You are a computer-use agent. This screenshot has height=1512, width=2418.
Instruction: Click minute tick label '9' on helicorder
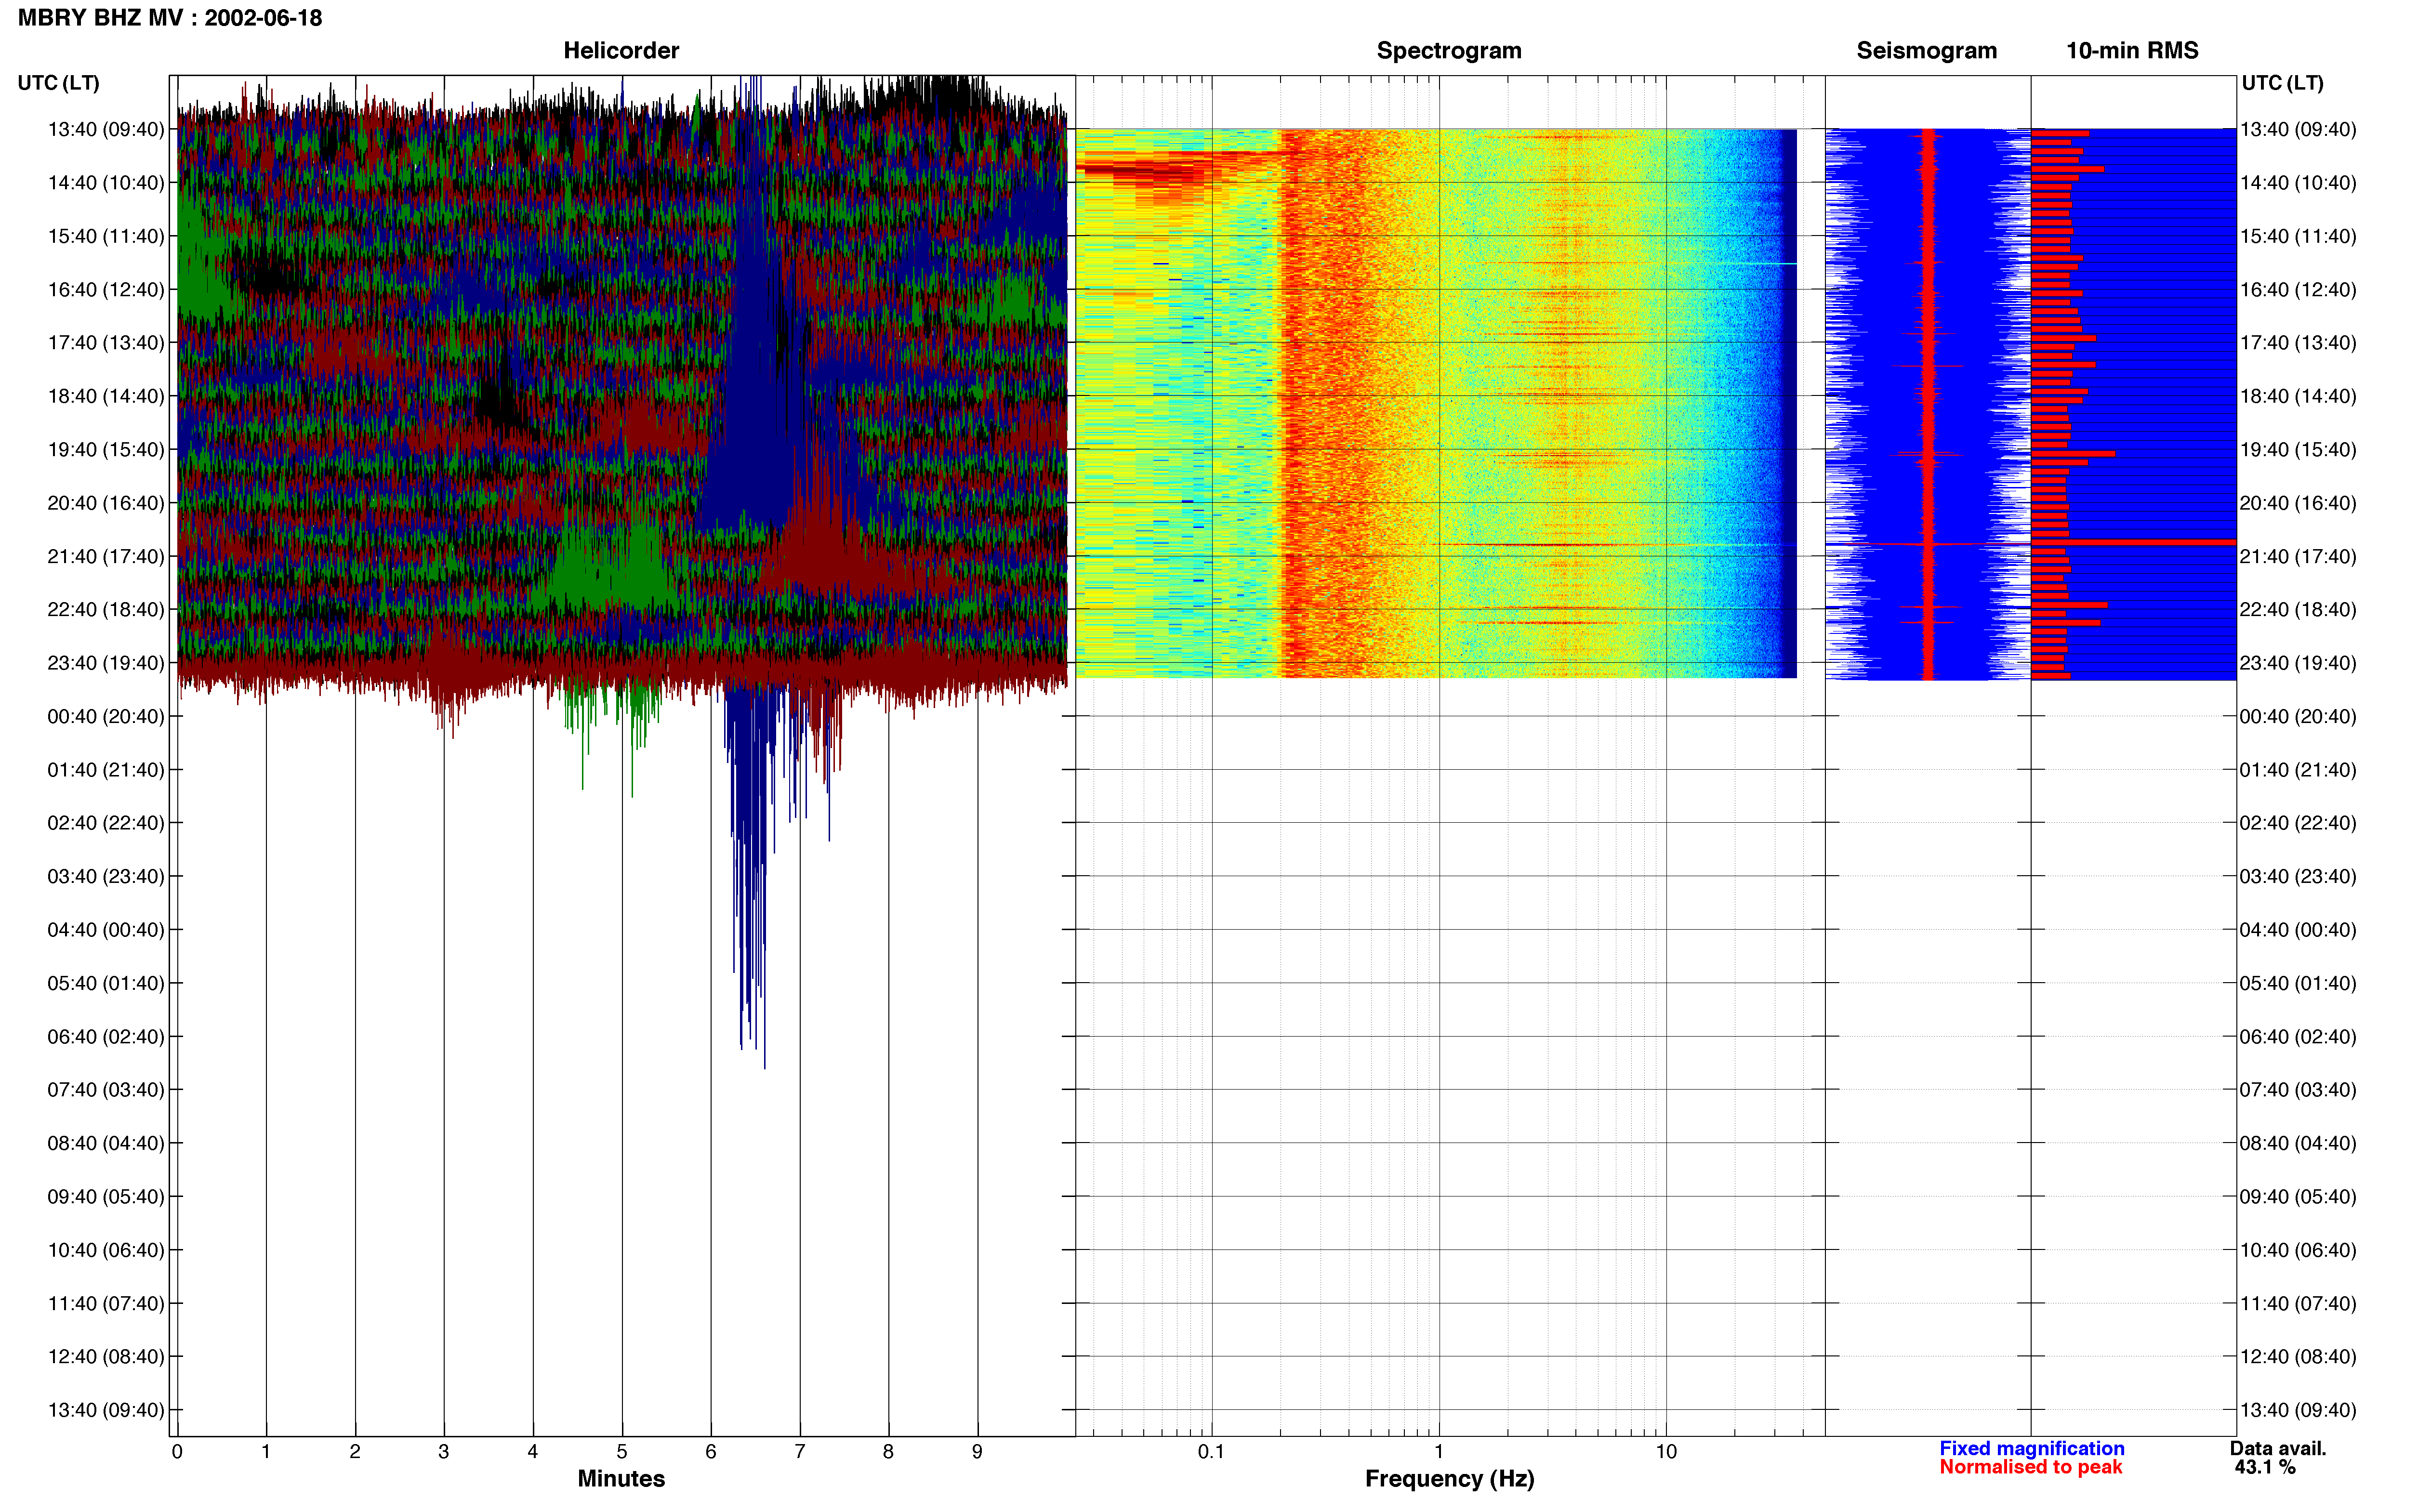(x=977, y=1452)
